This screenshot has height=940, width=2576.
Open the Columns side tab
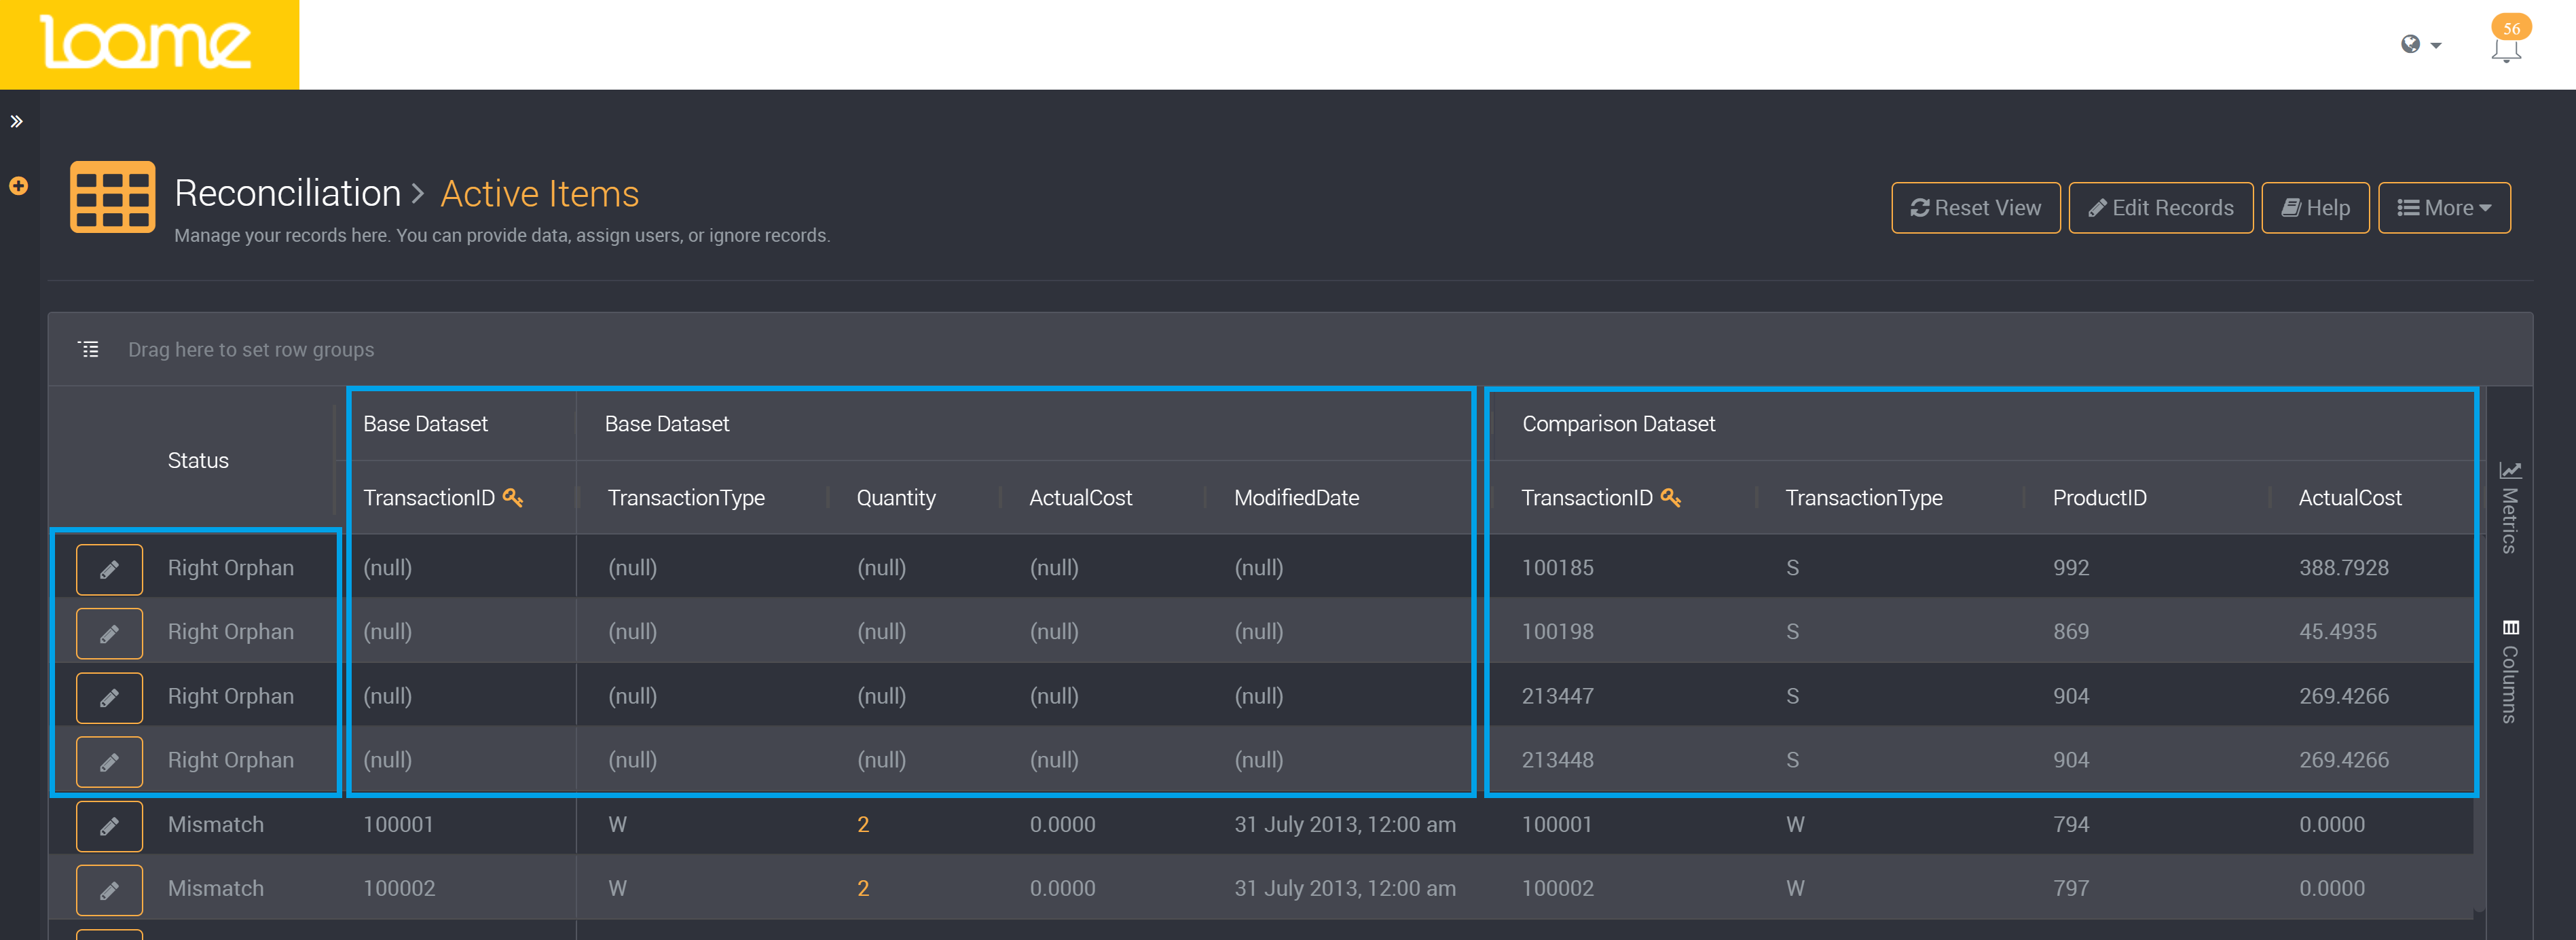[2510, 672]
